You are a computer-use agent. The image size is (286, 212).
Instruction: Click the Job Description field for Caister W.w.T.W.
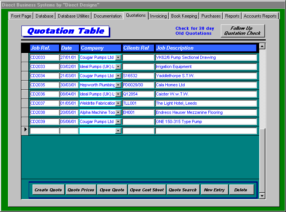pos(206,94)
